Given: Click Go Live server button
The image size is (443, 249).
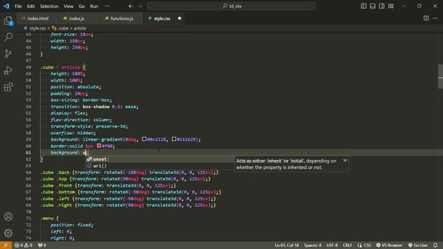Looking at the screenshot, I should (418, 245).
